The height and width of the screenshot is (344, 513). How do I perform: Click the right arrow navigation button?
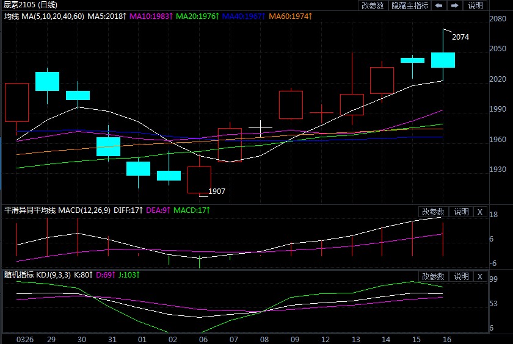click(x=454, y=5)
